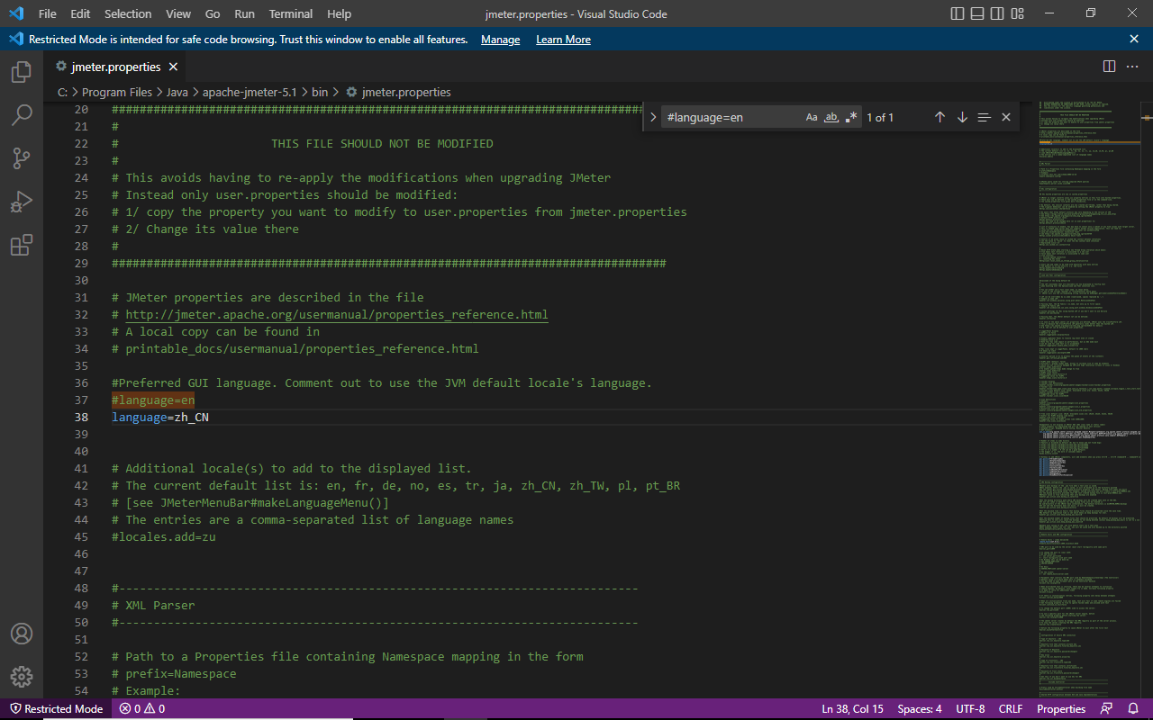1153x720 pixels.
Task: Open the Terminal menu
Action: [x=291, y=13]
